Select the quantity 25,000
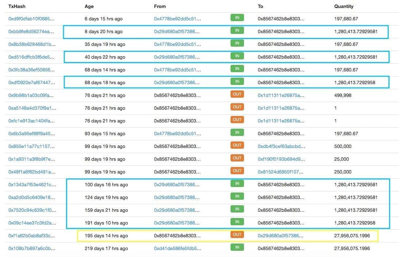The image size is (399, 257). point(341,159)
